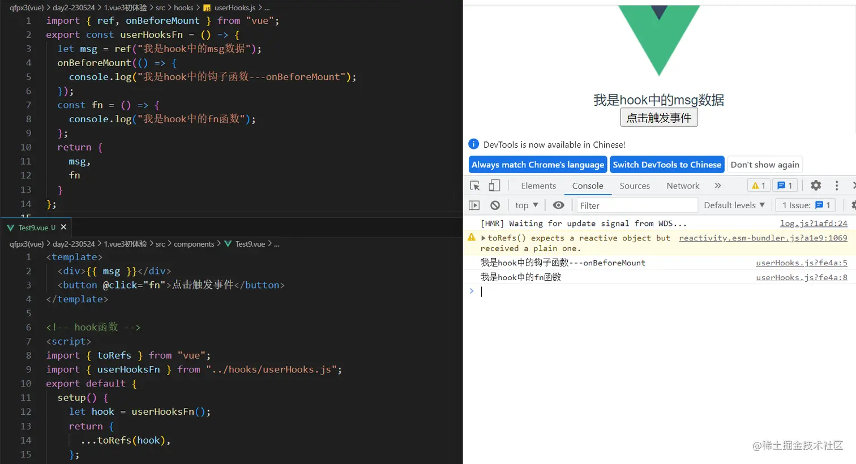This screenshot has height=464, width=856.
Task: Switch to the Sources tab
Action: click(634, 186)
